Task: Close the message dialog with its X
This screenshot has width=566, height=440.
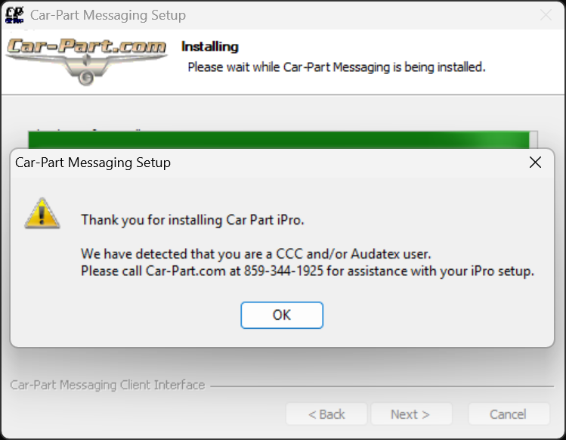Action: point(535,163)
